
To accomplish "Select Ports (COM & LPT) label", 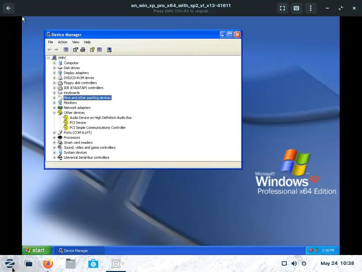I will [x=77, y=132].
